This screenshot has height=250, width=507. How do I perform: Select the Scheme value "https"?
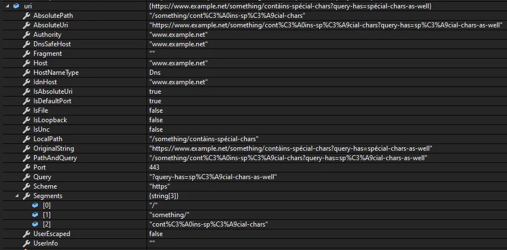pos(160,186)
